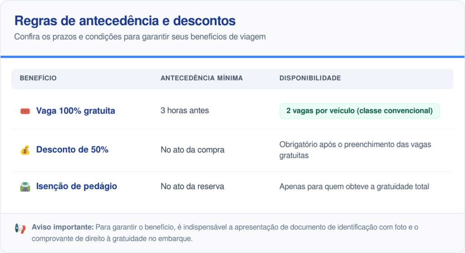
Task: Select the Isenção de pedágio benefit title
Action: (x=76, y=186)
